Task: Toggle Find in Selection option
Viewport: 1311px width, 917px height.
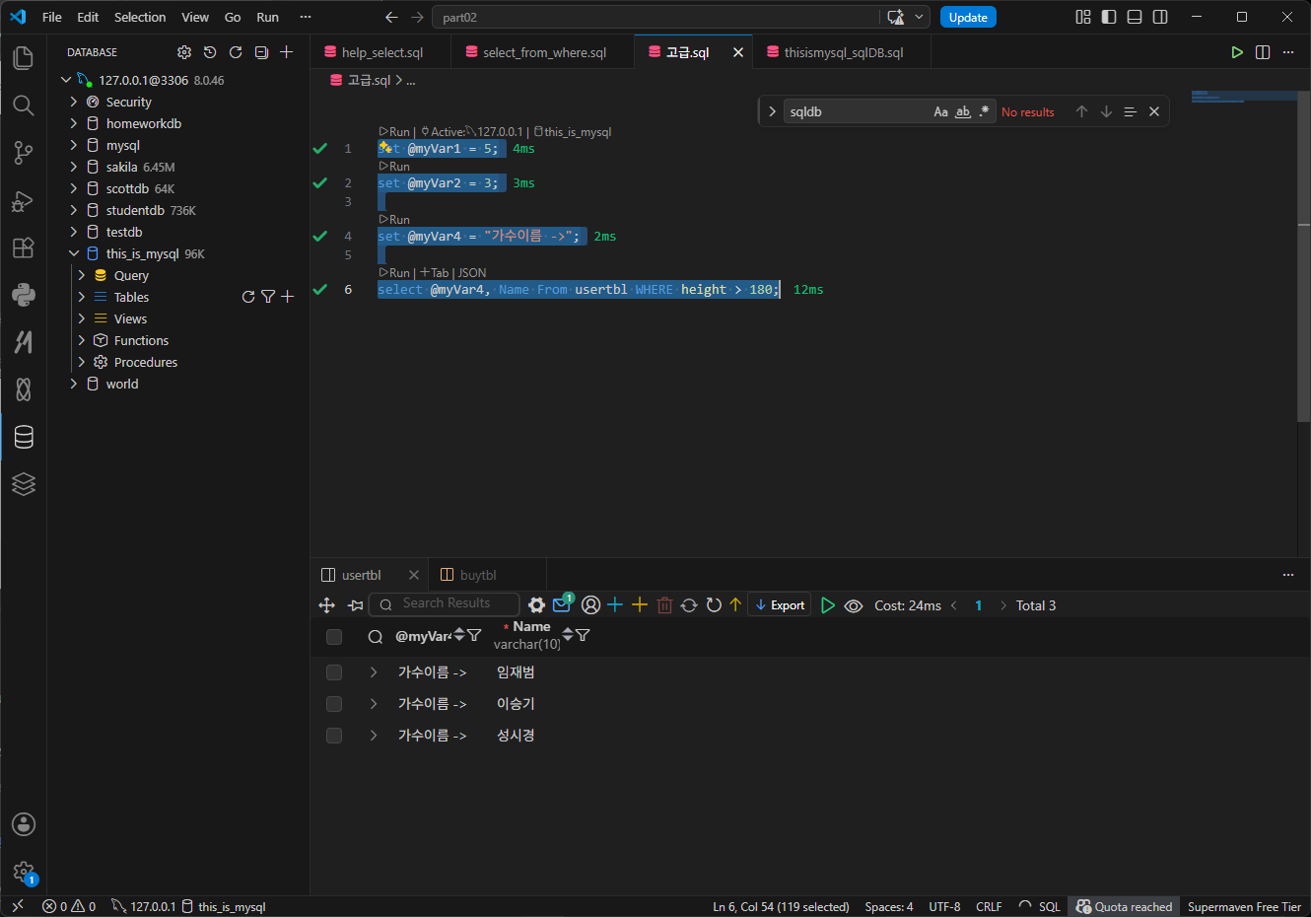Action: (1131, 111)
